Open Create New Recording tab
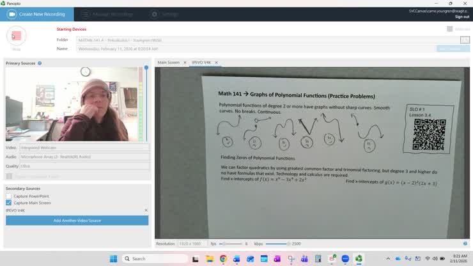This screenshot has height=266, width=473. (37, 14)
